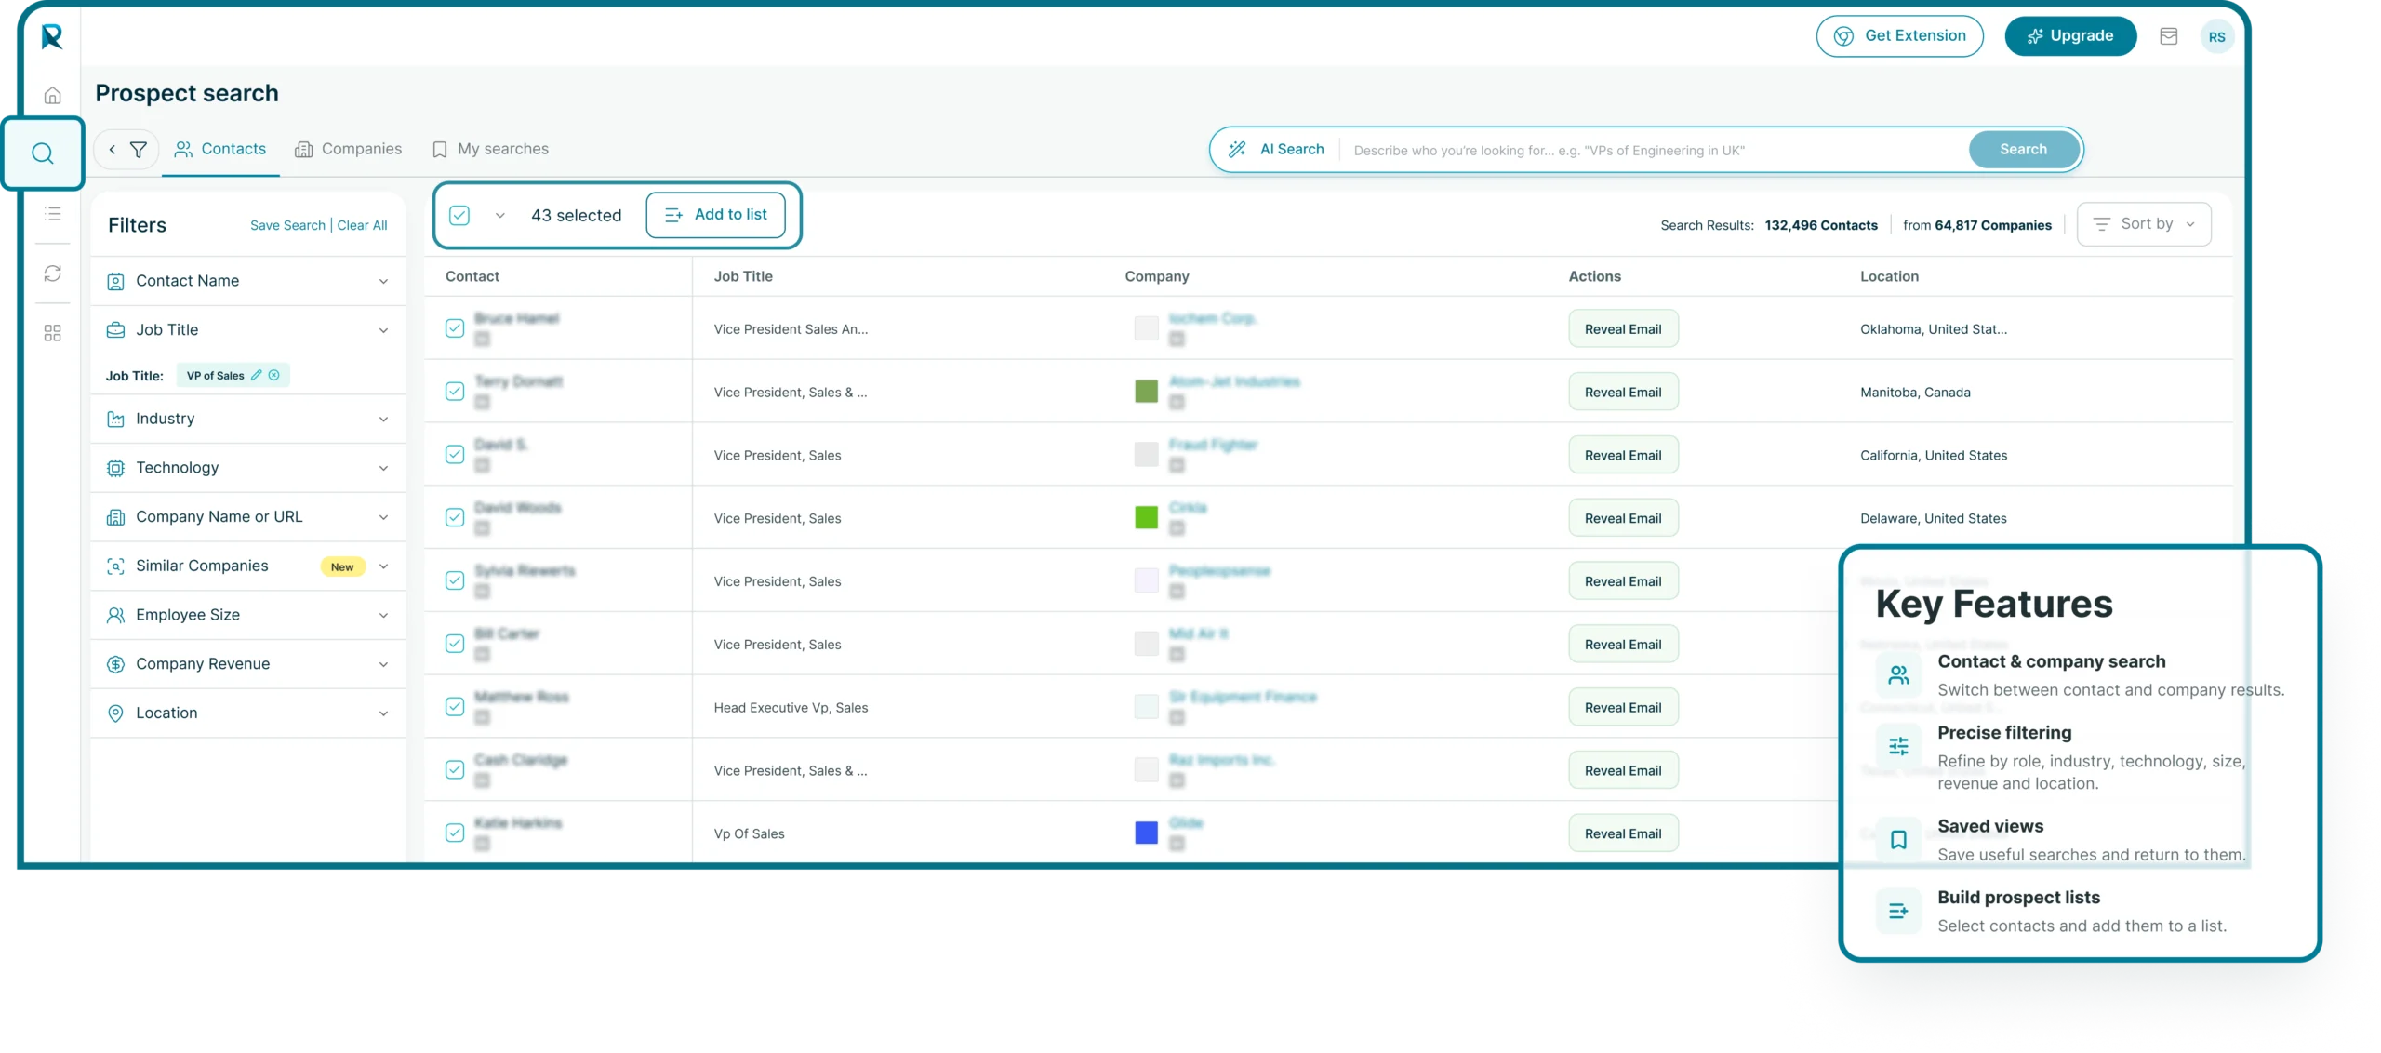Viewport: 2381px width, 1053px height.
Task: Open the lists icon in the sidebar
Action: pos(53,214)
